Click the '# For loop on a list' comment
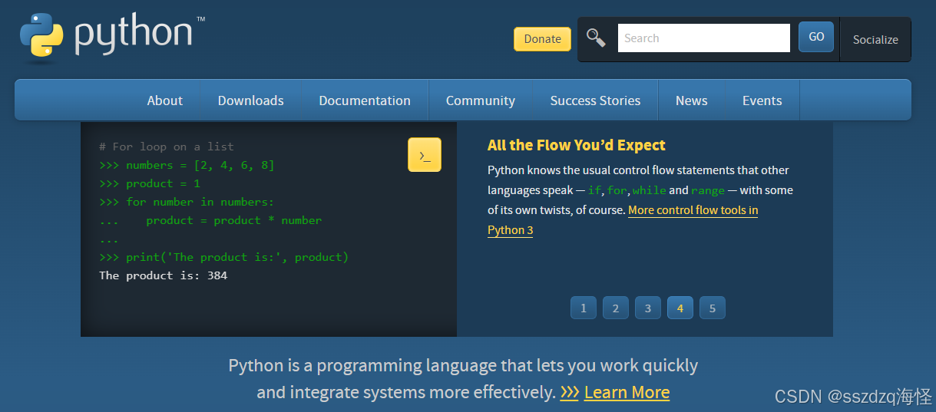 [x=167, y=147]
